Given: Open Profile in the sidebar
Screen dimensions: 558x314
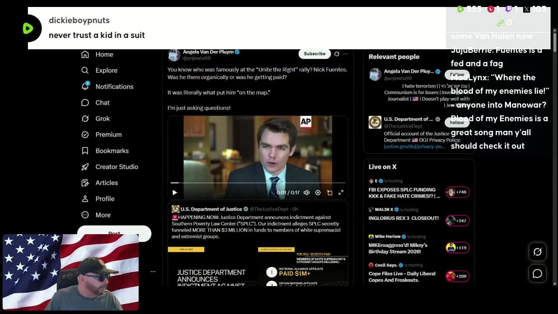Looking at the screenshot, I should pos(98,199).
